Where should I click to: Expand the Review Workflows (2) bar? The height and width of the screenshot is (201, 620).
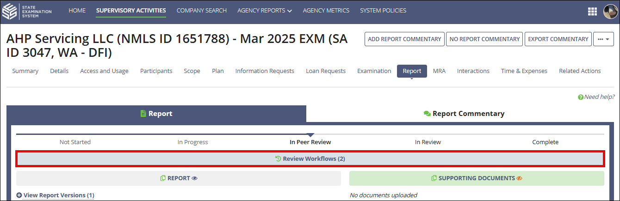pos(310,158)
